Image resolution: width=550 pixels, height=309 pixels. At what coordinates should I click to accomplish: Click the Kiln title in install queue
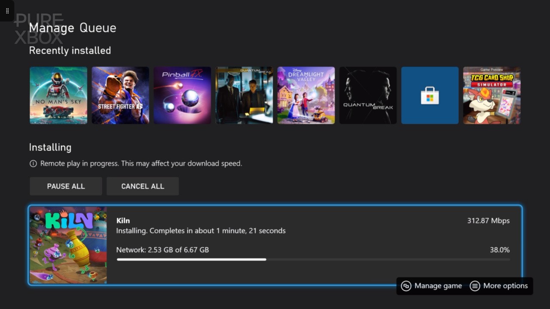coord(123,220)
